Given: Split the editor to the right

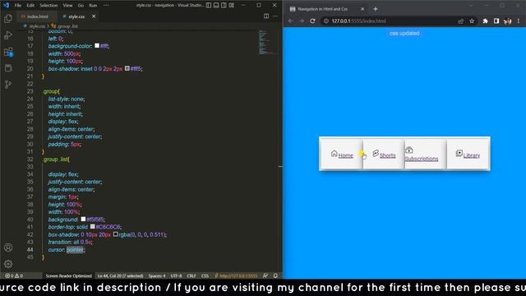Looking at the screenshot, I should point(266,16).
